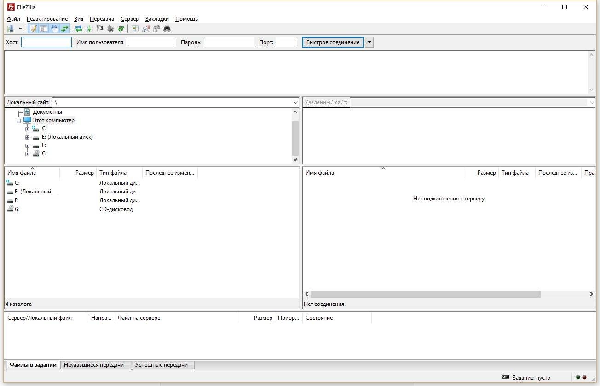Open the Помощь menu
This screenshot has height=386, width=600.
[x=186, y=19]
